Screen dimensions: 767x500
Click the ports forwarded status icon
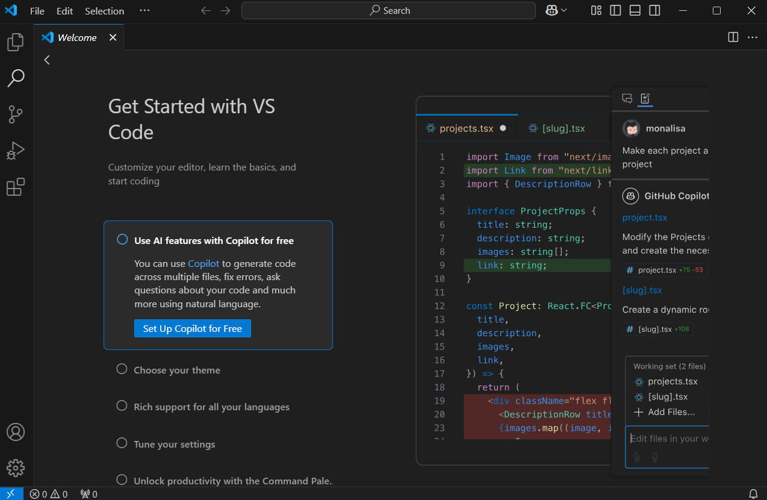(x=88, y=494)
